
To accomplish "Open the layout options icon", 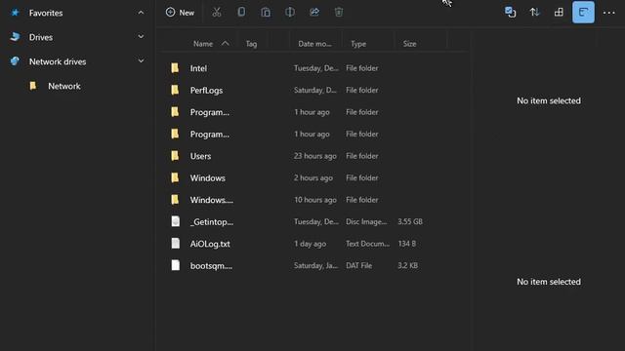I will click(x=559, y=13).
